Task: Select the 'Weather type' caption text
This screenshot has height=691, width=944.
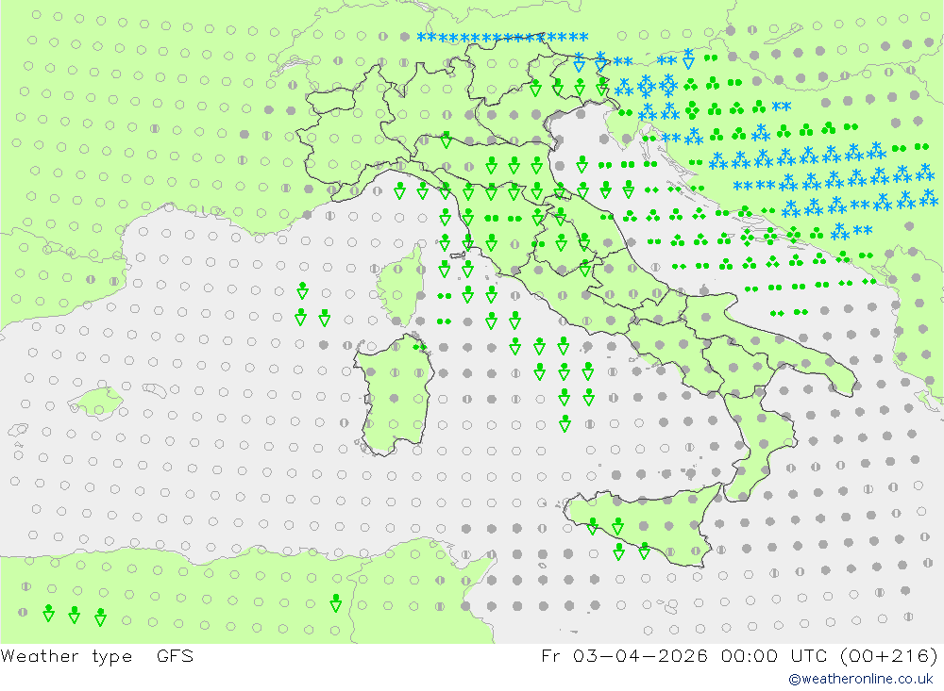Action: pyautogui.click(x=66, y=655)
